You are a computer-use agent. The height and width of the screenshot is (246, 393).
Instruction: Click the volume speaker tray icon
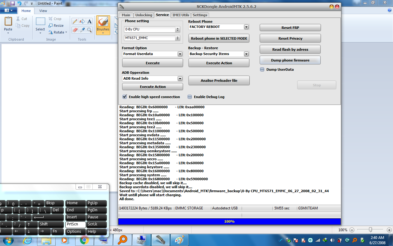tap(333, 240)
